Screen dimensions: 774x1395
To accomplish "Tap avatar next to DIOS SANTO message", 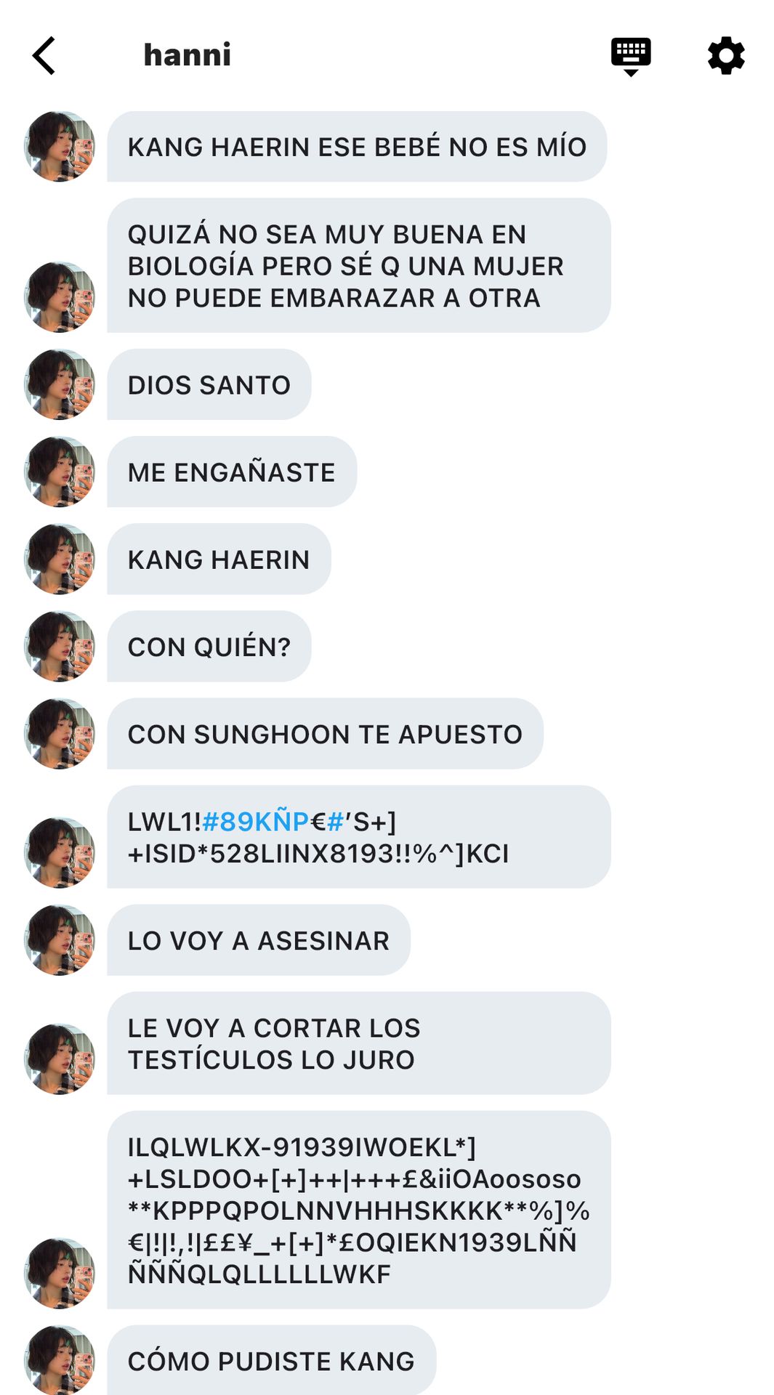I will 60,384.
